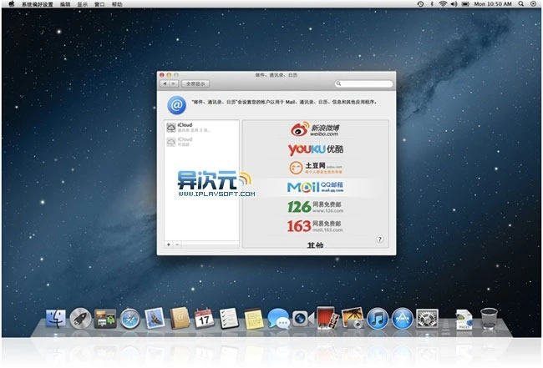This screenshot has height=368, width=543.
Task: Click the volume icon in menu bar
Action: tap(454, 4)
